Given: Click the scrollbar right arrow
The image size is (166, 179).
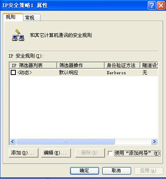Looking at the screenshot, I should pos(154,142).
